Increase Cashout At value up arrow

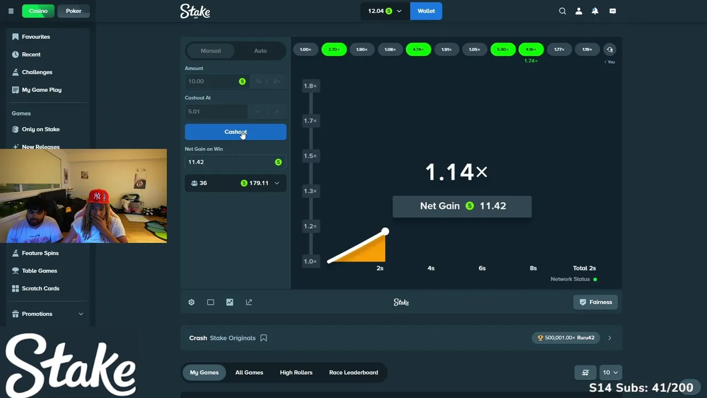coord(277,112)
